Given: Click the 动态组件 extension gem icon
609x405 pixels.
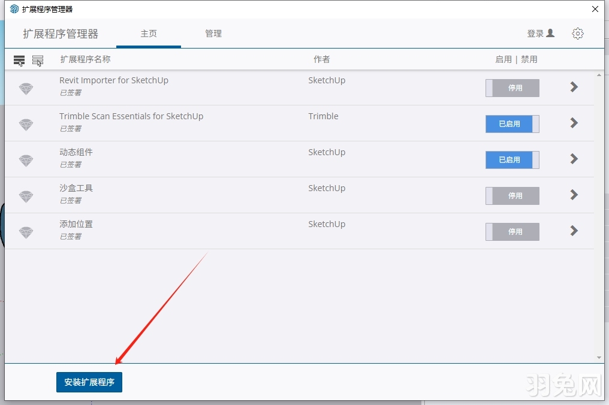Looking at the screenshot, I should (26, 161).
